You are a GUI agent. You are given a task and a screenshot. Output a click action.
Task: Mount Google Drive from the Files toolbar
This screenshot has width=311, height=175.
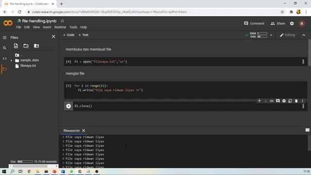(36, 46)
